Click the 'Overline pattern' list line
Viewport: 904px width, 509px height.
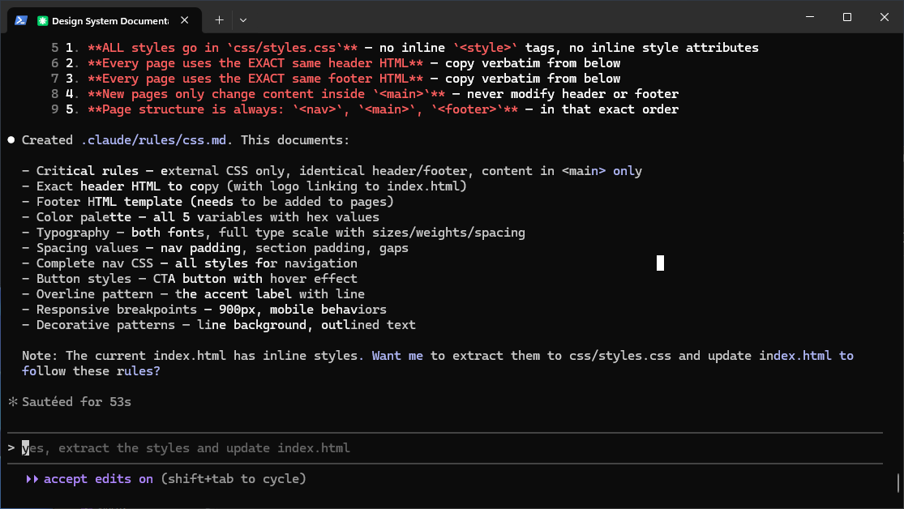pos(193,294)
